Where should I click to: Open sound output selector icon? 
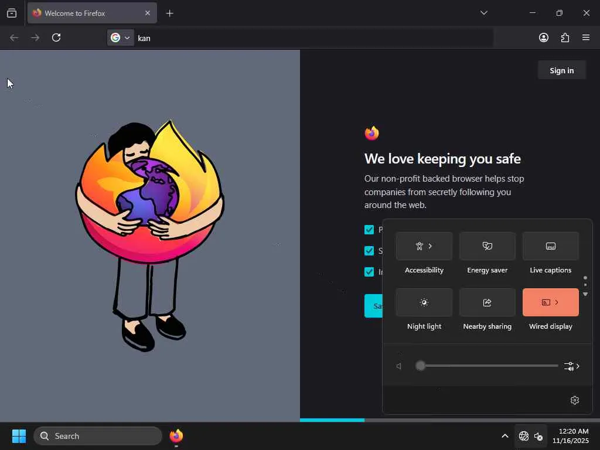point(572,366)
